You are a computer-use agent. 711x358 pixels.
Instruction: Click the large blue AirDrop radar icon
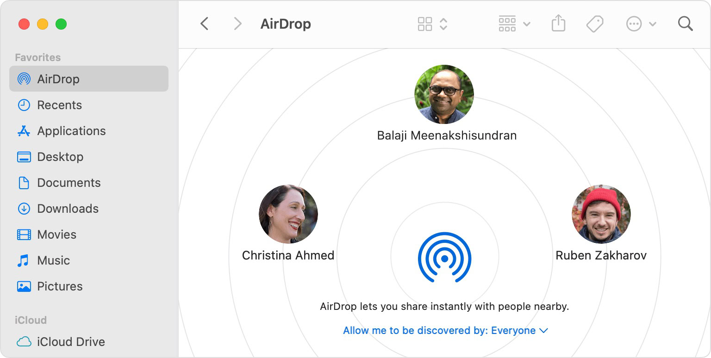(444, 257)
